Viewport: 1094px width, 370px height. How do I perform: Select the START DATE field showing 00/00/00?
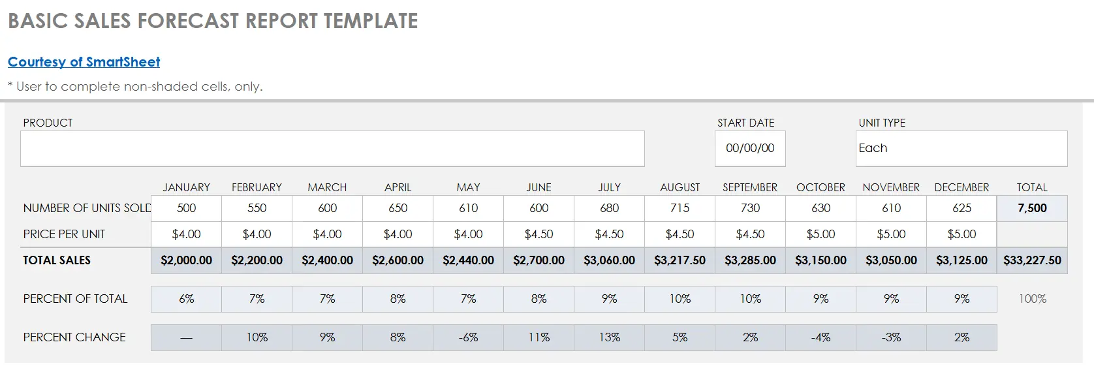750,149
